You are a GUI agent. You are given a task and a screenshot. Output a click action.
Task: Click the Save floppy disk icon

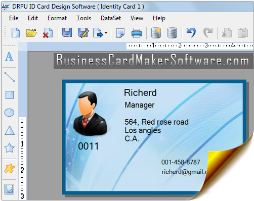67,32
